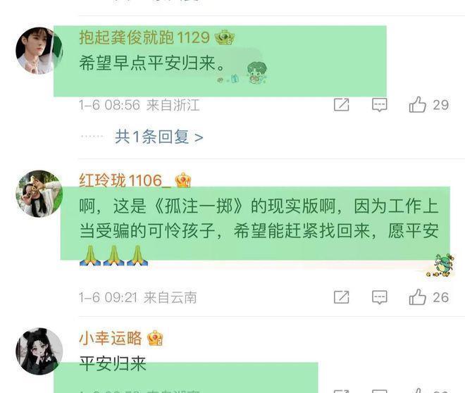View the avatar of 红玲珑1106_
The height and width of the screenshot is (393, 465).
pyautogui.click(x=39, y=194)
